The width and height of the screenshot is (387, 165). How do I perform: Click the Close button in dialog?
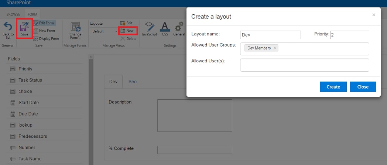click(x=363, y=87)
